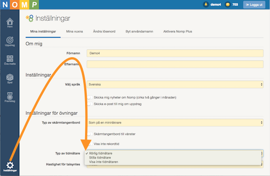Click the Logga ut button
The height and width of the screenshot is (176, 270).
point(254,5)
